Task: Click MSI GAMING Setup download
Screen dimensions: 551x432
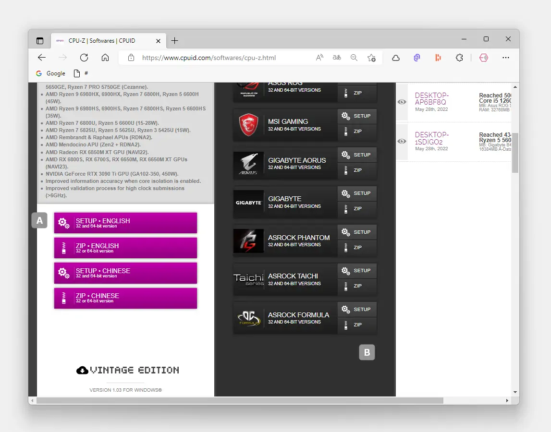Action: (357, 116)
